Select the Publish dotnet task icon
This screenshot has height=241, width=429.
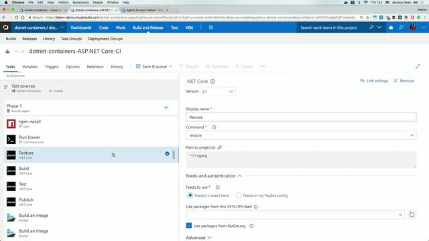11,202
